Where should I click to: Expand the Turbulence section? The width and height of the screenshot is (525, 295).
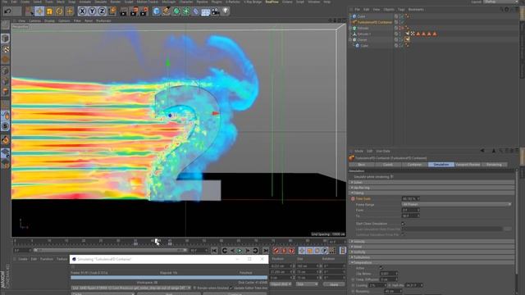click(x=432, y=257)
